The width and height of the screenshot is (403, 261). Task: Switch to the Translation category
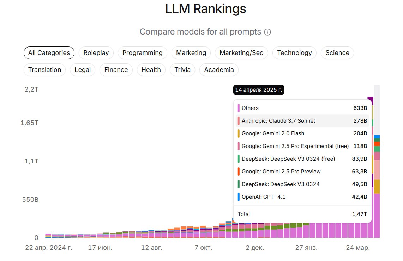point(44,70)
